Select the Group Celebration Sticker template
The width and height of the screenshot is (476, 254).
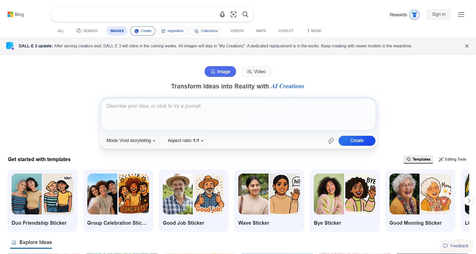pos(118,201)
